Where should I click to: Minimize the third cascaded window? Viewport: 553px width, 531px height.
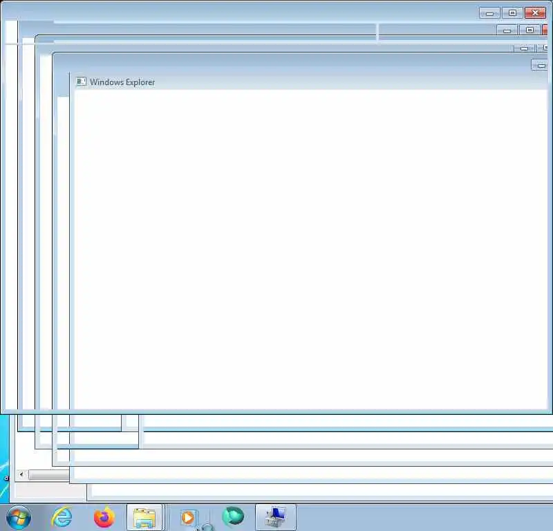click(x=524, y=48)
